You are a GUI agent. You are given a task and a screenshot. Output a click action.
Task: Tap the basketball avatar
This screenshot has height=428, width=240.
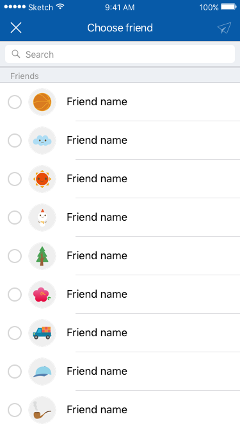[x=42, y=102]
